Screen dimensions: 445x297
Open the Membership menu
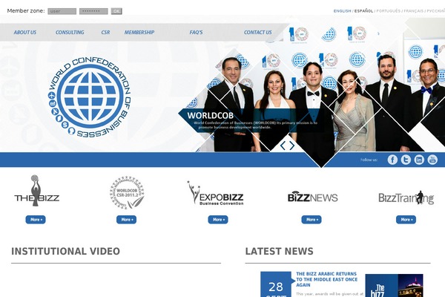tap(139, 33)
